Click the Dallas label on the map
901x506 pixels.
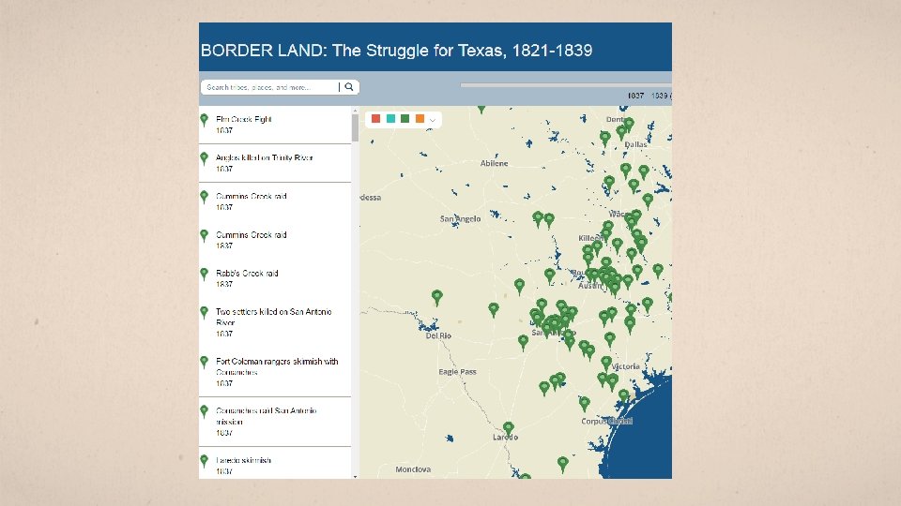pos(635,144)
